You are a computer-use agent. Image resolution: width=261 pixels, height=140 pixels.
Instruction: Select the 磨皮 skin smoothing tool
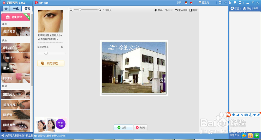coord(16,68)
